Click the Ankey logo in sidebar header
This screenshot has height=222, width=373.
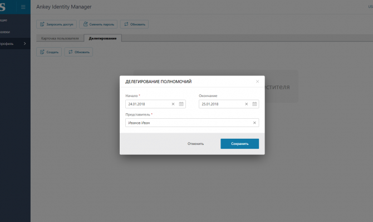point(3,7)
